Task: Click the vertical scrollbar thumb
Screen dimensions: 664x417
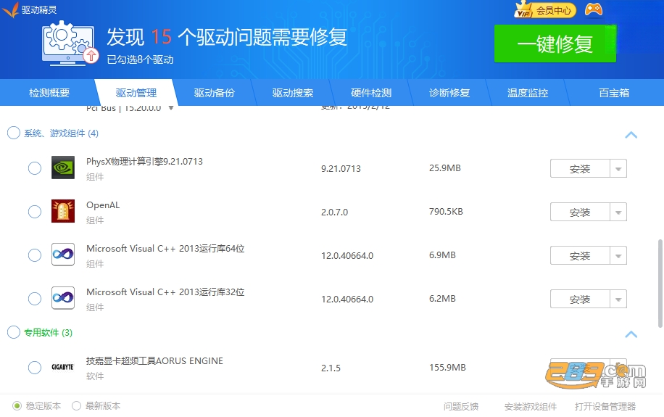Action: tap(660, 284)
